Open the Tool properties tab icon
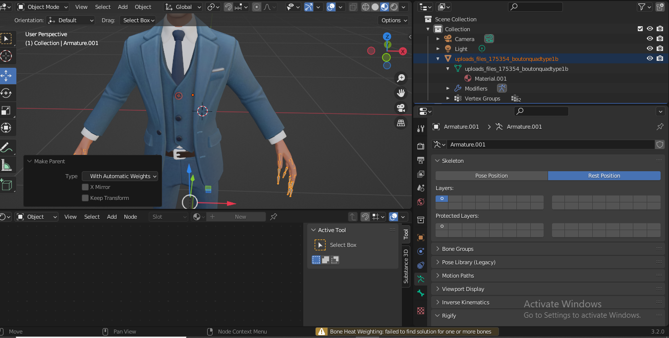 coord(421,129)
